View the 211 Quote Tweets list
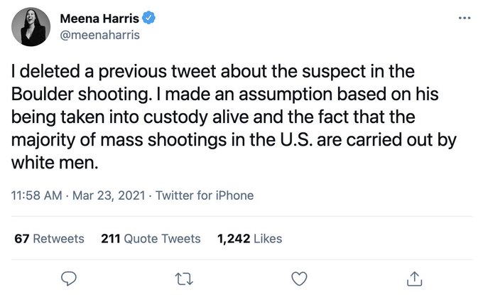The height and width of the screenshot is (295, 483). [151, 238]
